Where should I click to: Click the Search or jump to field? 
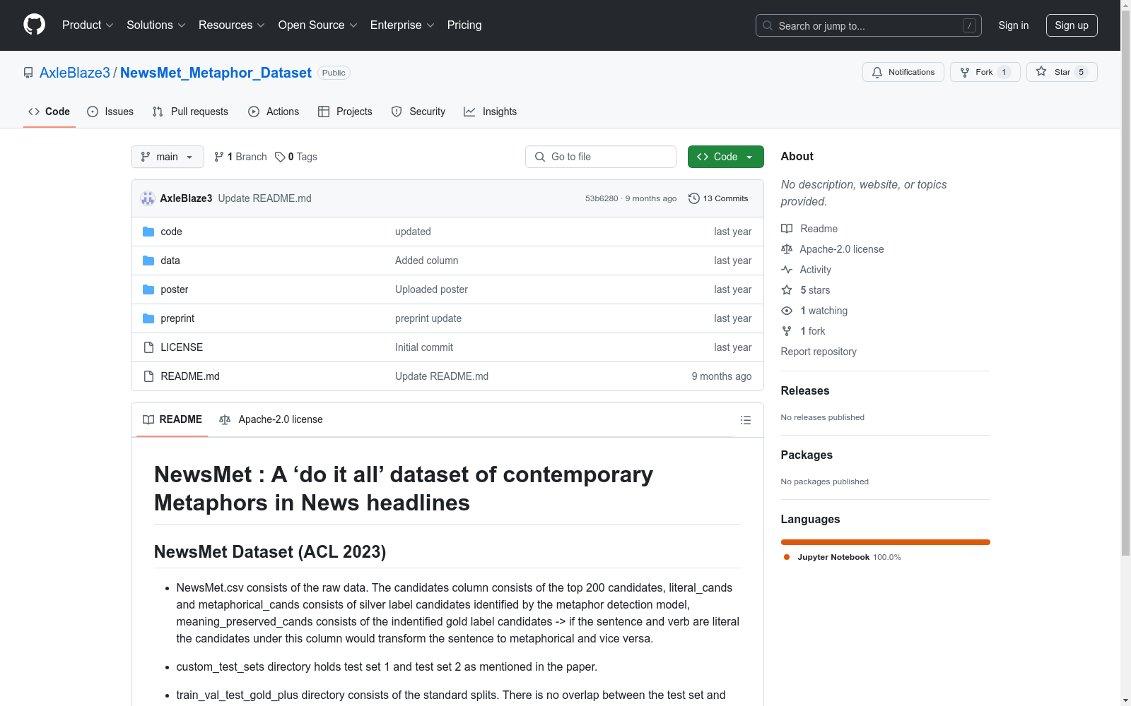tap(869, 25)
